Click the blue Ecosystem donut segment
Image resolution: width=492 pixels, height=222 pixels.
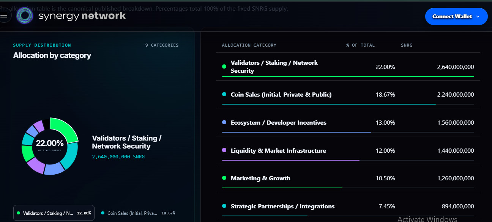tap(54, 169)
